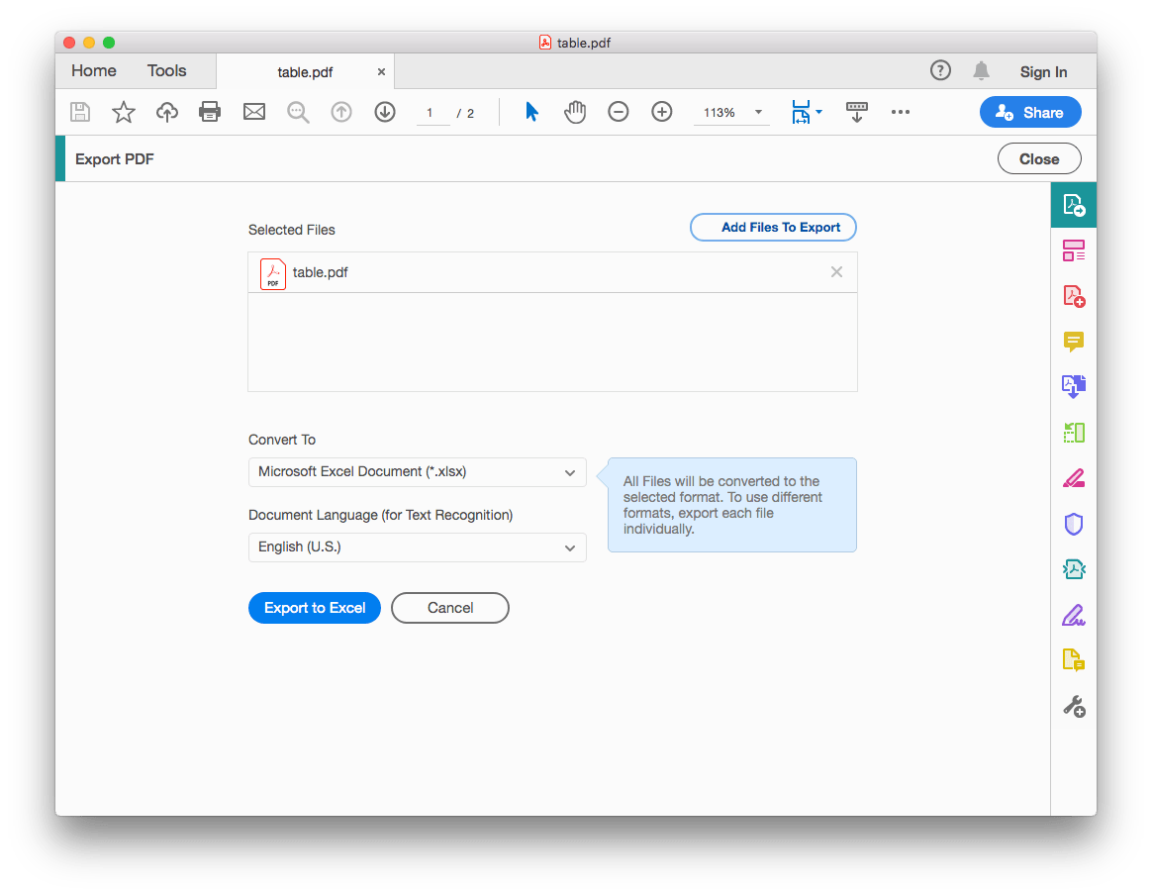Go to the next page arrow
Image resolution: width=1152 pixels, height=895 pixels.
tap(385, 112)
